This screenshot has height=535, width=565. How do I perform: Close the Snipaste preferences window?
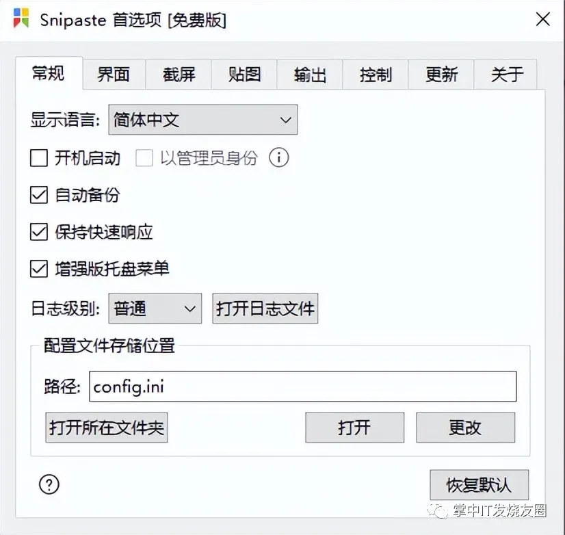pos(542,19)
